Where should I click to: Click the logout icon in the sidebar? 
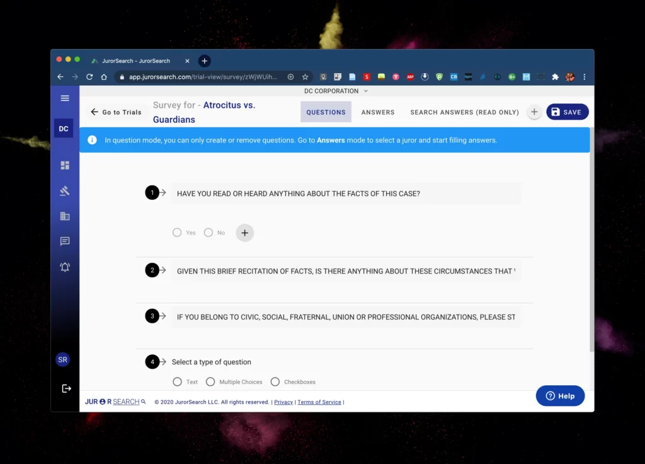66,388
